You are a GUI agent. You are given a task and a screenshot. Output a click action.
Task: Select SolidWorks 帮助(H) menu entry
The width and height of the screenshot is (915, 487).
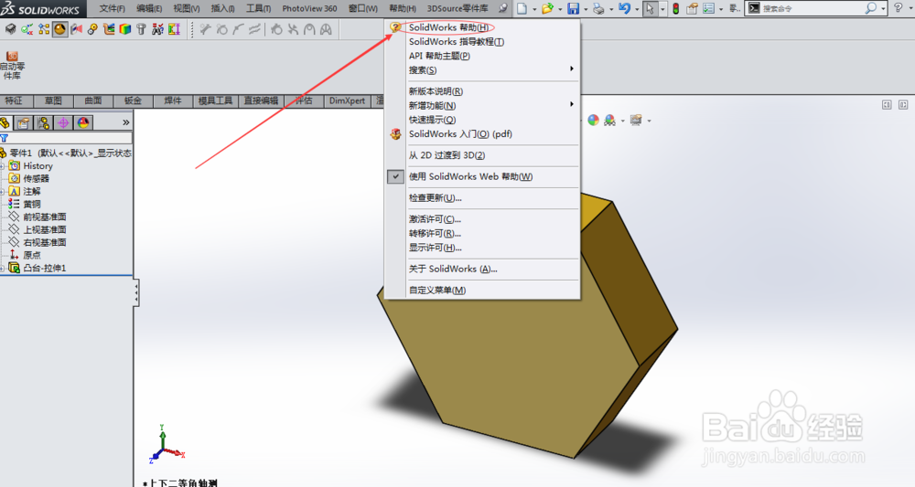448,27
